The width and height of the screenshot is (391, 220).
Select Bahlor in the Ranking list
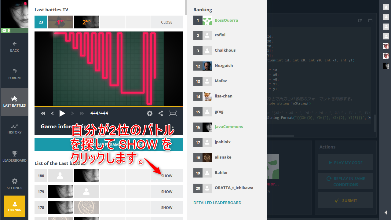point(221,172)
